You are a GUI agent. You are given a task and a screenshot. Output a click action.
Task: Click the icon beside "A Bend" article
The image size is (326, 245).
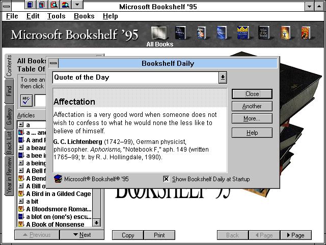[21, 178]
